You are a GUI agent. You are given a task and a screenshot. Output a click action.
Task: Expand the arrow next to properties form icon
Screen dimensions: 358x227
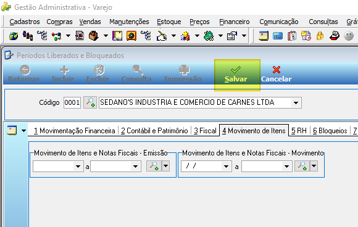tap(244, 36)
